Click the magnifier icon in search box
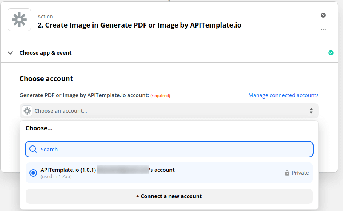This screenshot has width=343, height=211. (x=33, y=149)
